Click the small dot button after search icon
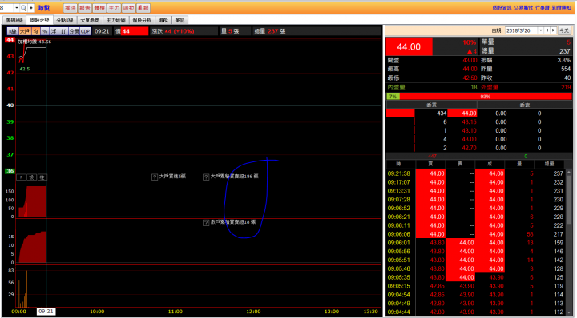This screenshot has width=577, height=318. (x=31, y=8)
